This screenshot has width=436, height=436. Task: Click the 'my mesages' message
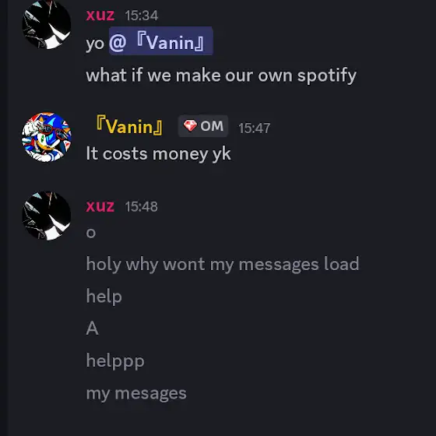click(136, 394)
